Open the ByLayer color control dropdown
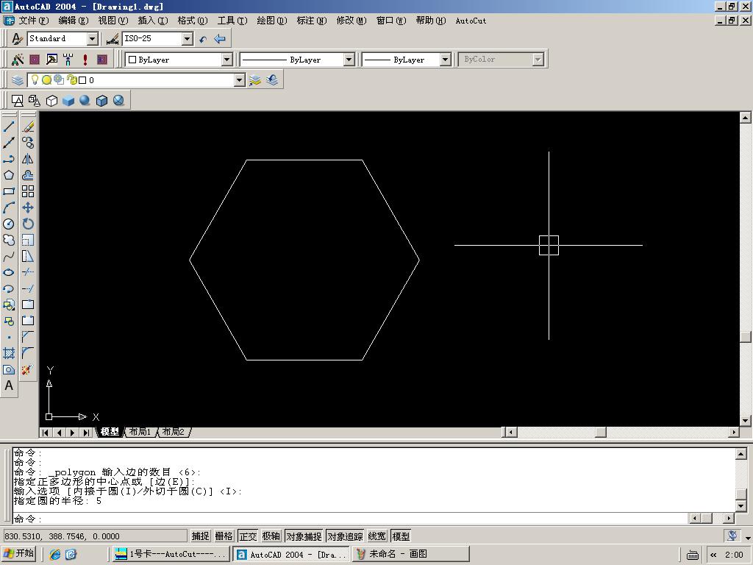The width and height of the screenshot is (753, 565). pos(226,60)
